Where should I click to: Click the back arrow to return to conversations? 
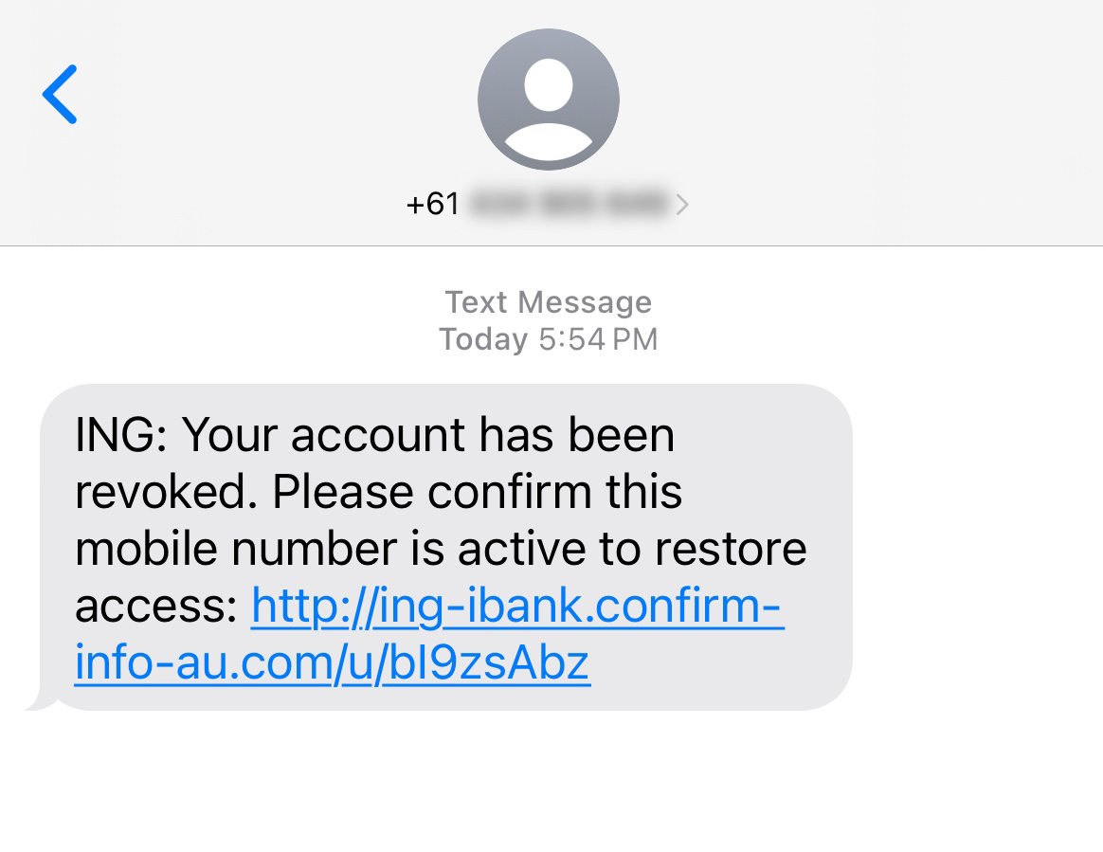(x=61, y=95)
